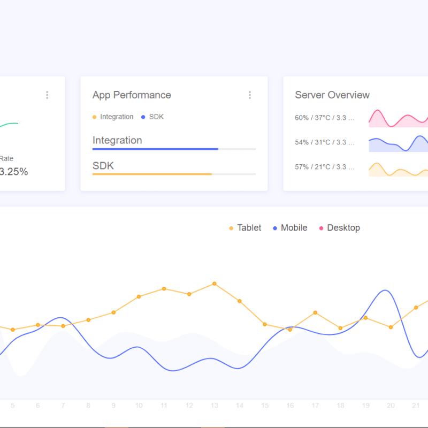The width and height of the screenshot is (428, 428).
Task: Select the yellow server sparkline chart
Action: 398,169
